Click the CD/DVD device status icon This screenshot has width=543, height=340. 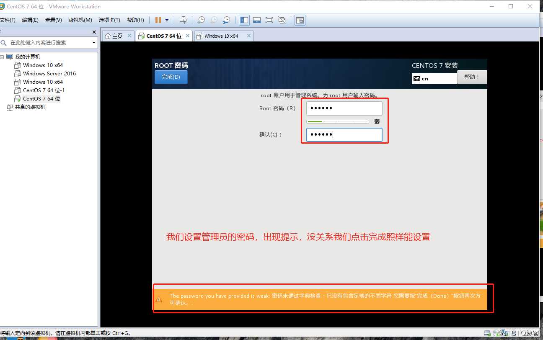(496, 333)
